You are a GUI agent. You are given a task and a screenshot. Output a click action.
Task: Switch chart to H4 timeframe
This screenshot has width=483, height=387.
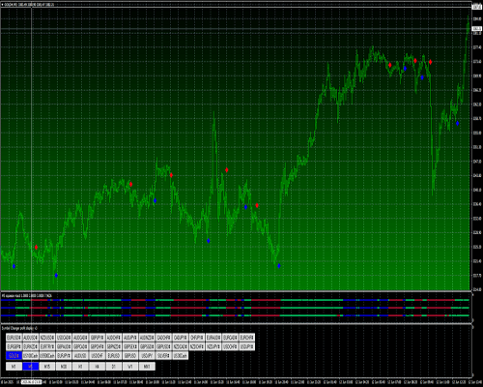click(98, 367)
